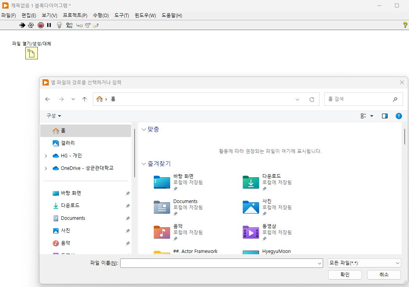The image size is (409, 287).
Task: Click the blue help icon in dialog
Action: [398, 116]
